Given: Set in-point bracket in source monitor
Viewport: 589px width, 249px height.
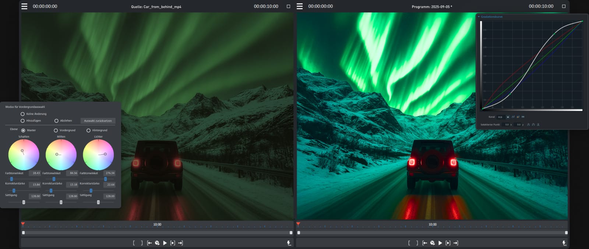Looking at the screenshot, I should [x=134, y=243].
